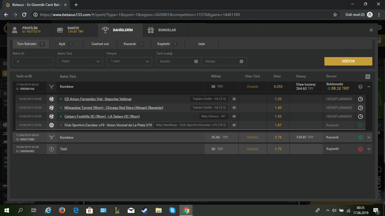Click green won icon on bet 550371800
385x216 pixels.
coord(360,138)
